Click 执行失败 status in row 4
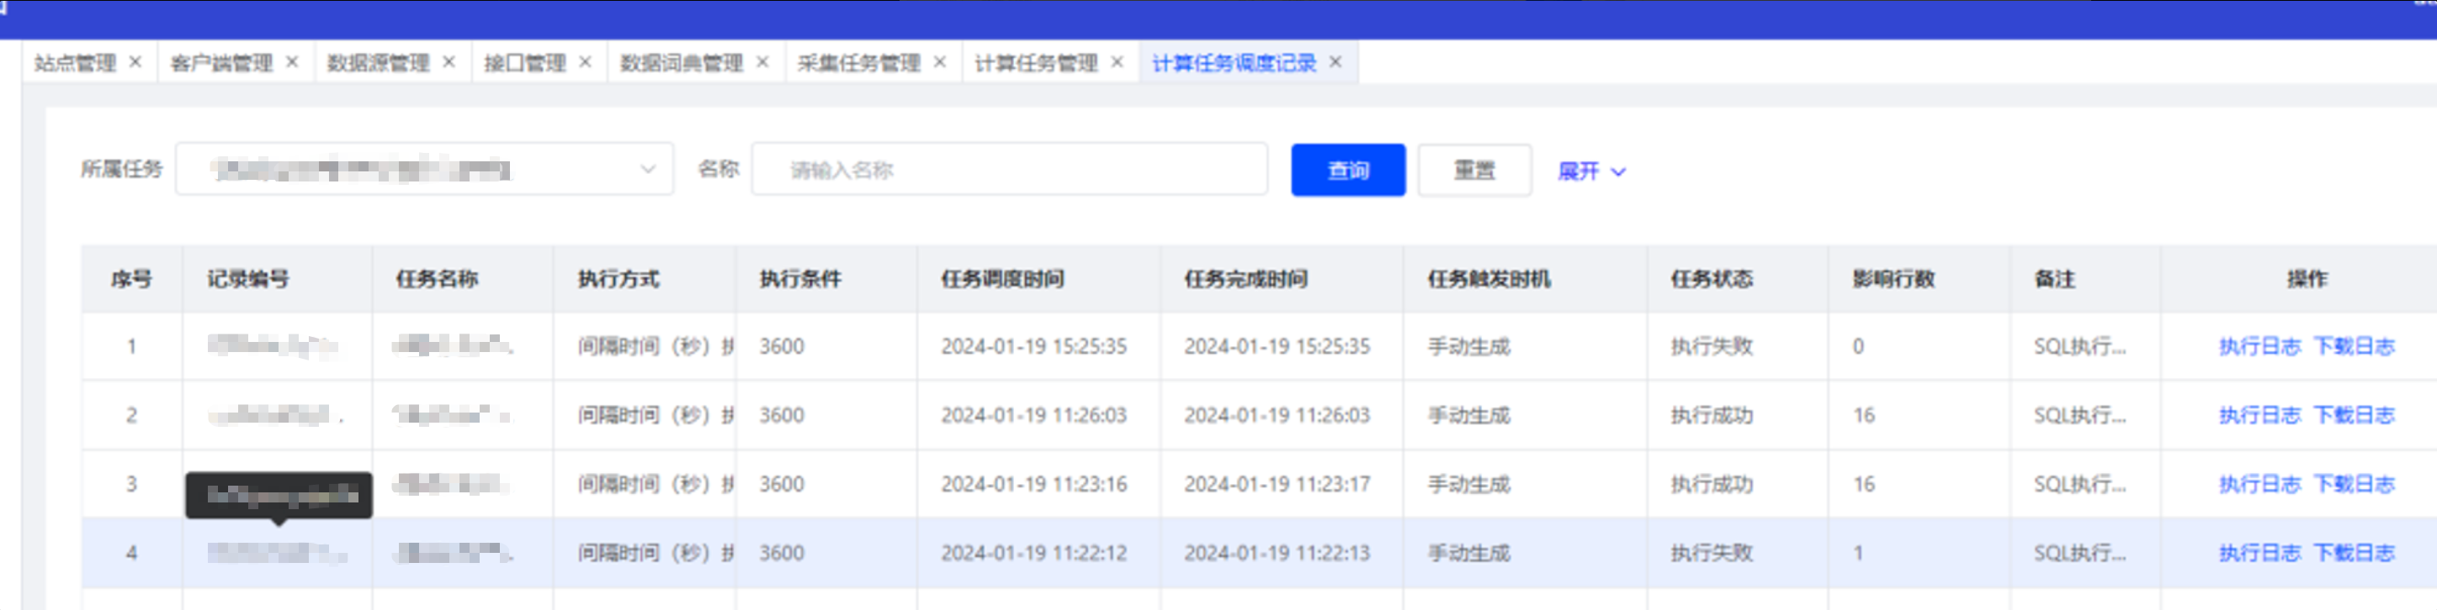 (x=1712, y=554)
